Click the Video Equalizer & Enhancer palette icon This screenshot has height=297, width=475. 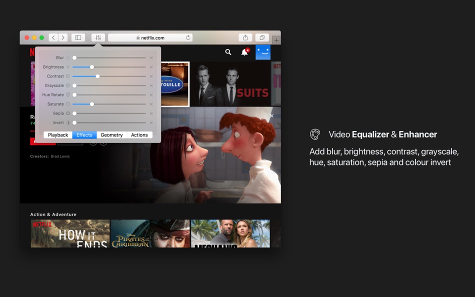(x=315, y=134)
